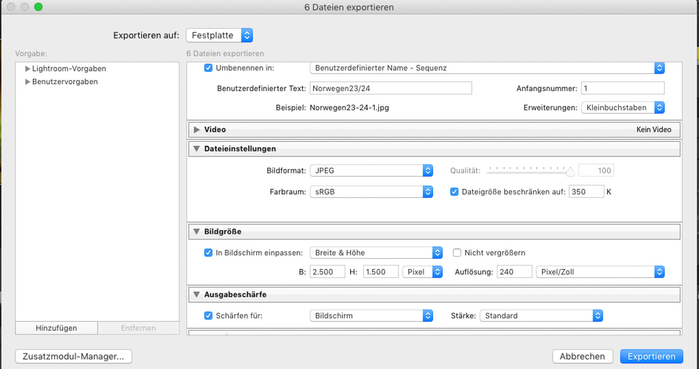Open the Zusatzmodul-Manager
This screenshot has height=369, width=699.
(x=74, y=356)
